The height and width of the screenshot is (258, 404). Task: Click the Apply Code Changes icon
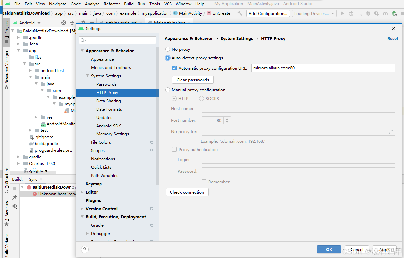click(x=360, y=13)
